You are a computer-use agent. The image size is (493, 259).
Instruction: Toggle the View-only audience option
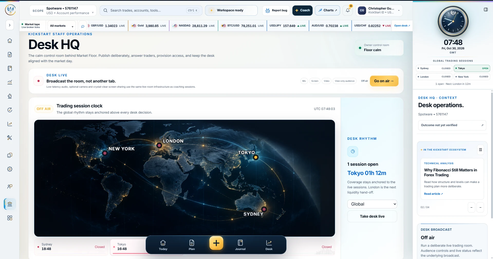[x=345, y=81]
